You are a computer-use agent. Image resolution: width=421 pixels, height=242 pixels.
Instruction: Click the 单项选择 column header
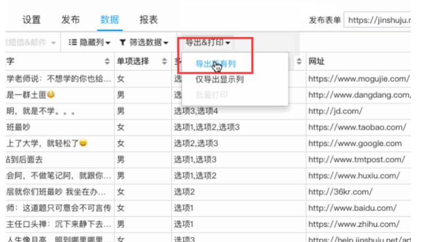click(133, 61)
